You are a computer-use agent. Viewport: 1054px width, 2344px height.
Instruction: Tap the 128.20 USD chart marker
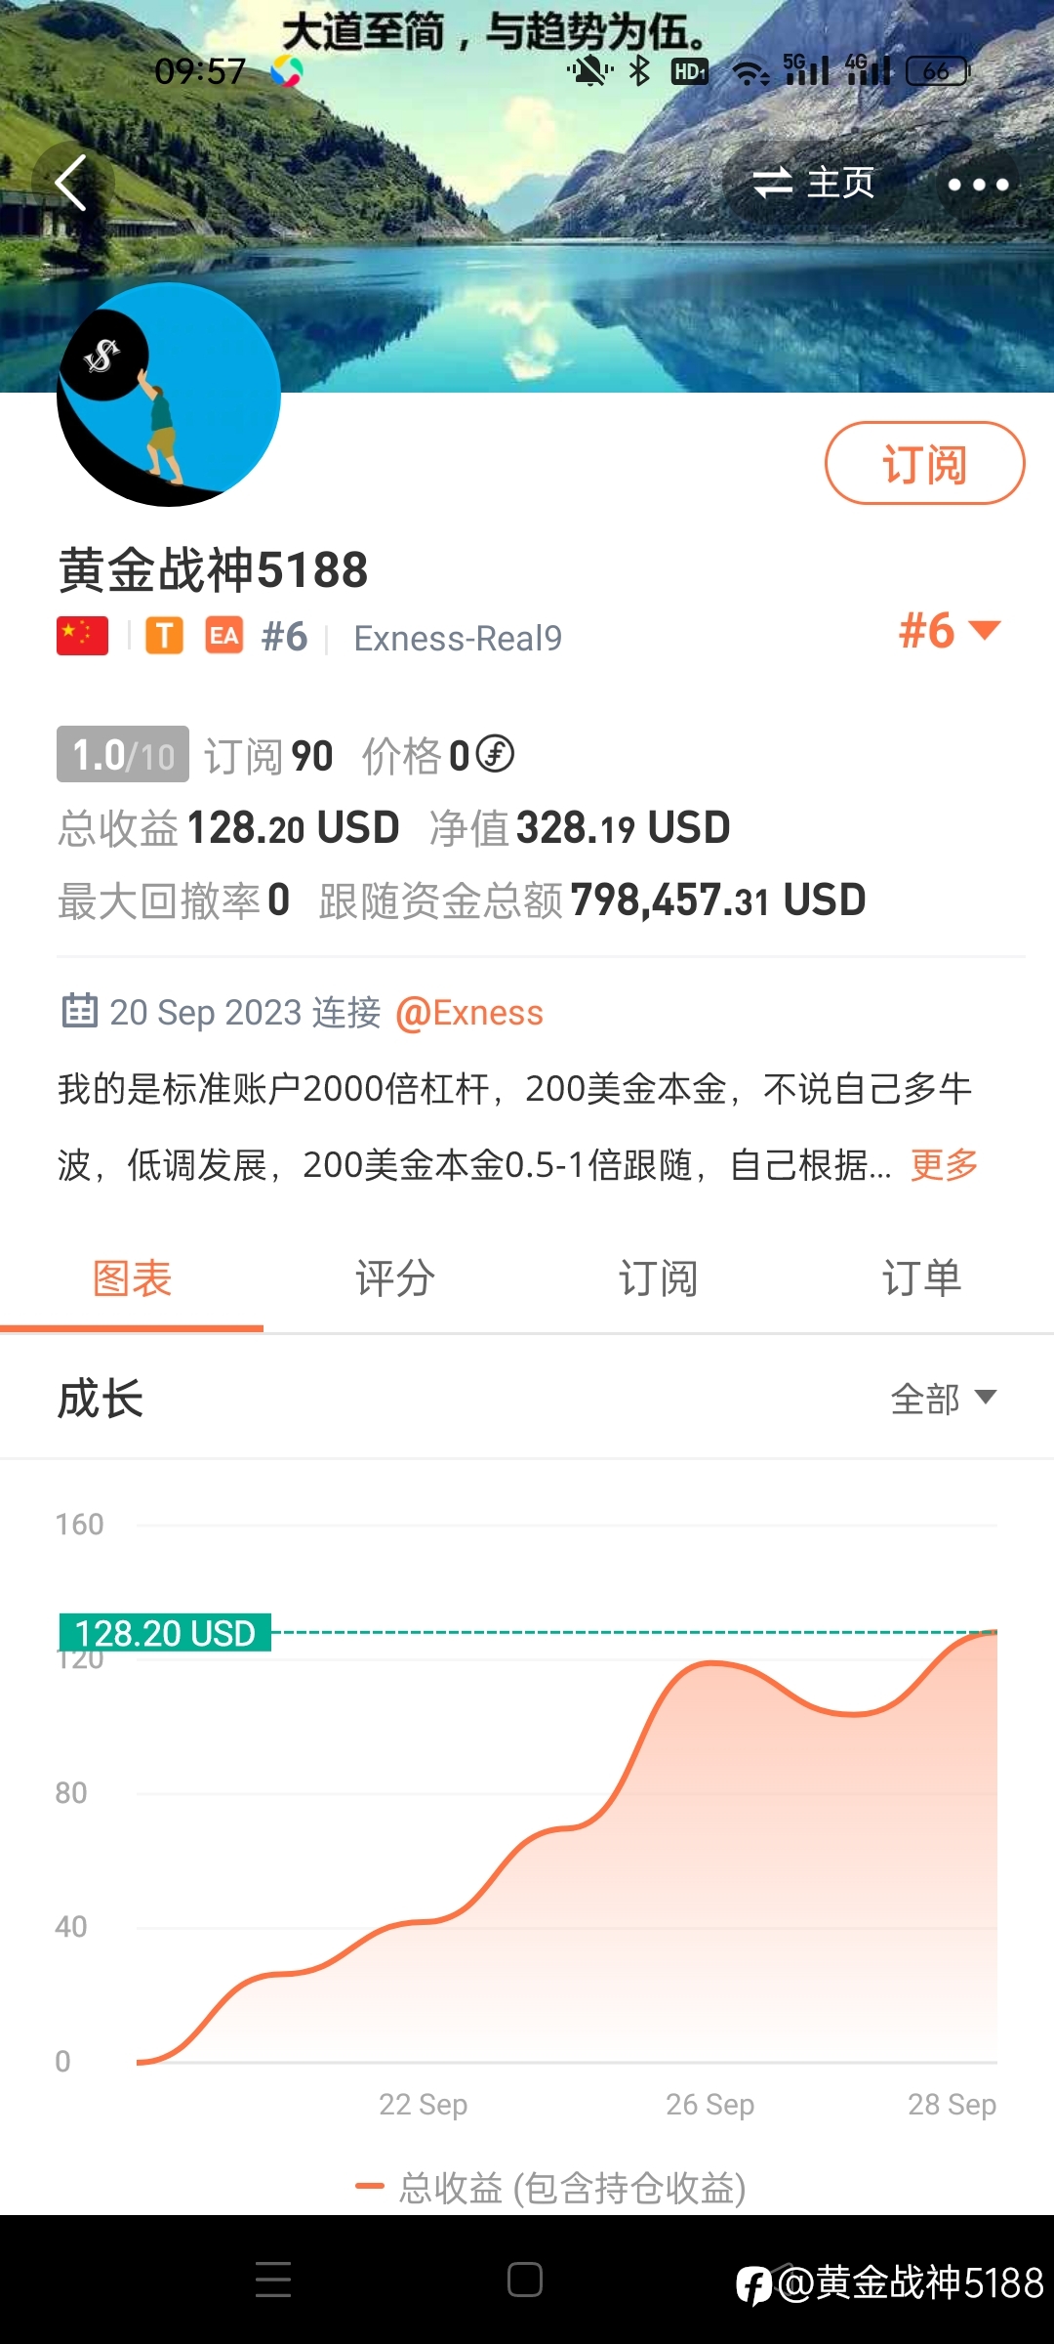tap(165, 1632)
